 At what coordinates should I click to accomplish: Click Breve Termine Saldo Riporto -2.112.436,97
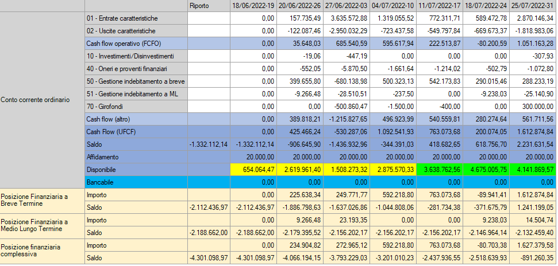coord(209,208)
